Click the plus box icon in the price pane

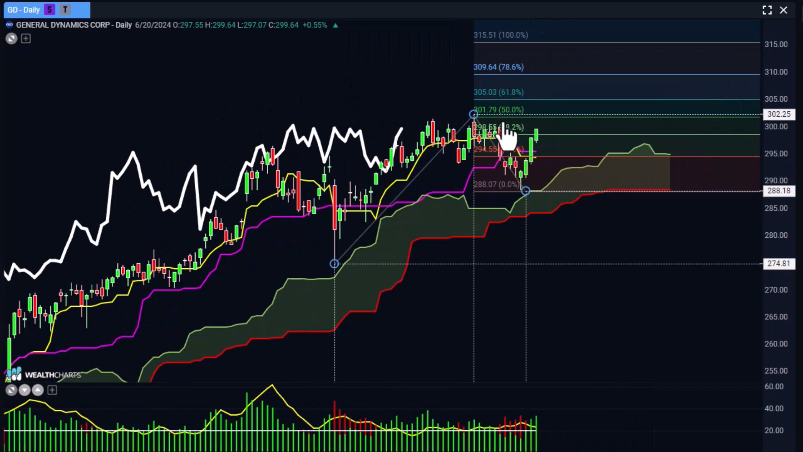coord(26,39)
